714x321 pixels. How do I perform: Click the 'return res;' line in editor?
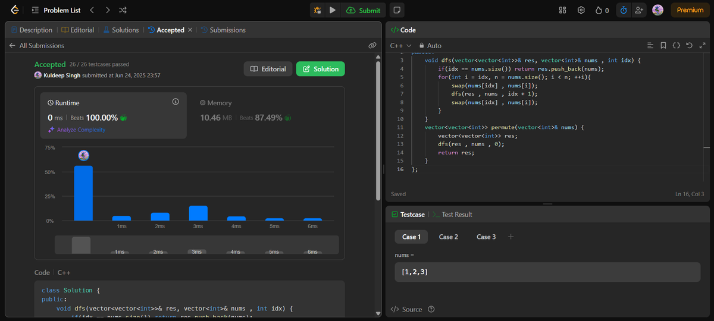point(456,152)
